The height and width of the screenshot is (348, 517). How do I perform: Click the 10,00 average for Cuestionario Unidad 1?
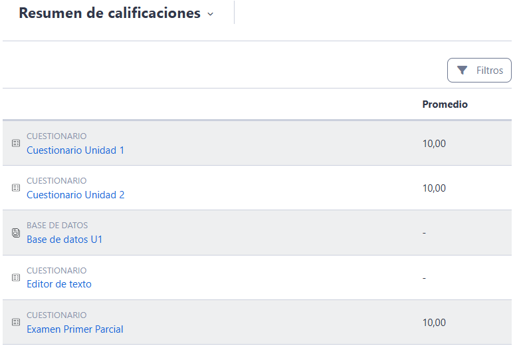point(434,143)
